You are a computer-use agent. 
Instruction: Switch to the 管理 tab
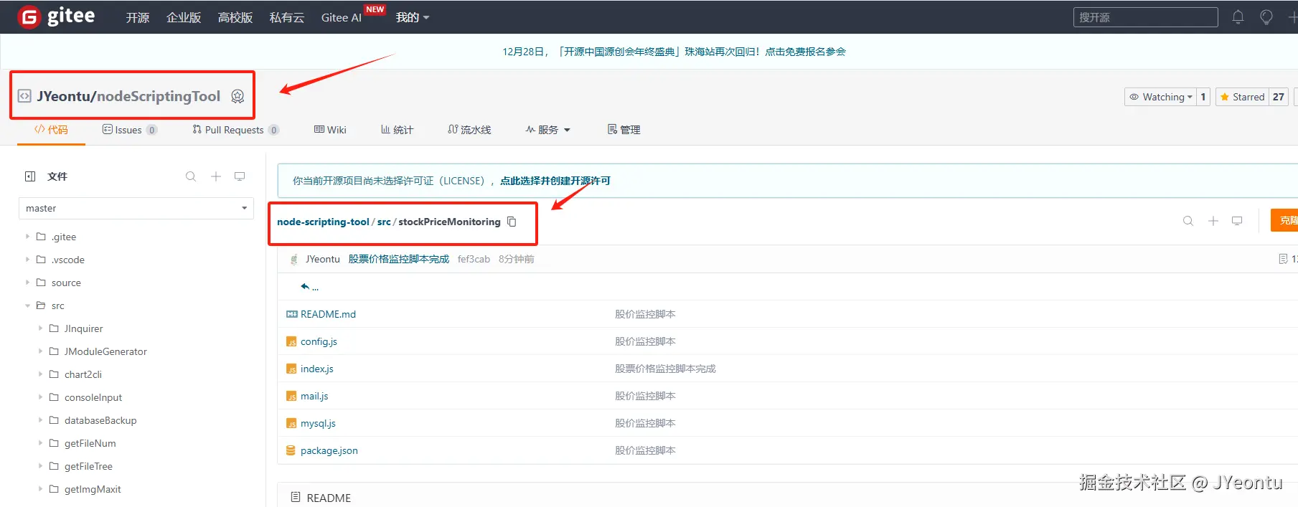[624, 130]
